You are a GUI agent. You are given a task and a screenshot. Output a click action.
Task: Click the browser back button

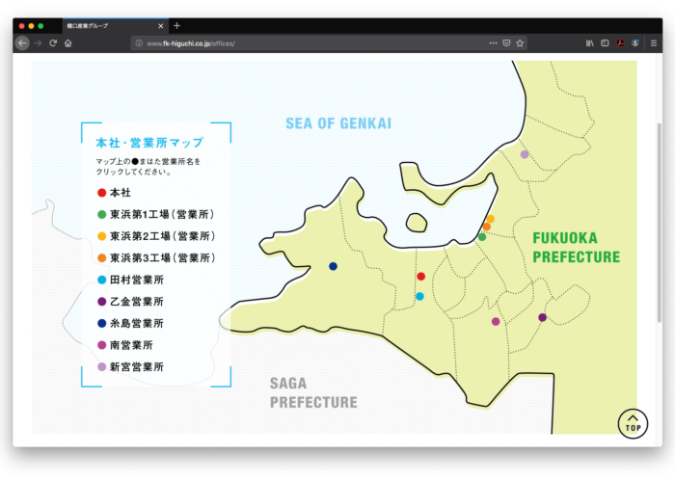22,43
